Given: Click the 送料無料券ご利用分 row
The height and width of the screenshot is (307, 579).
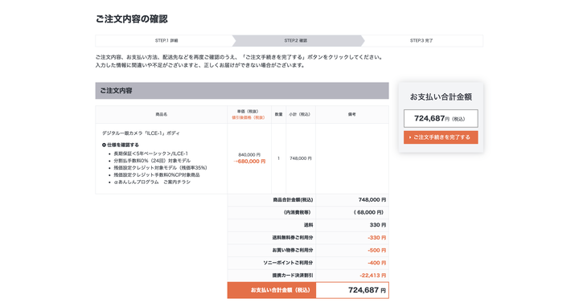Looking at the screenshot, I should coord(308,238).
